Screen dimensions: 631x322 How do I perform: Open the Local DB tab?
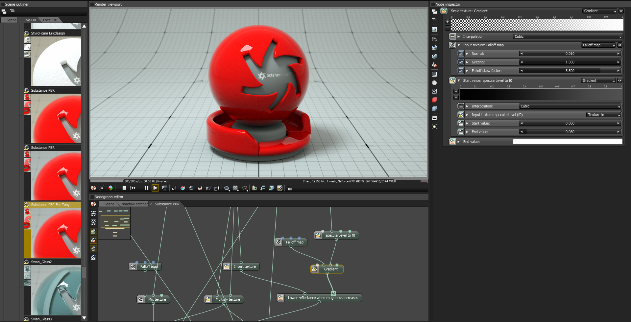click(x=50, y=20)
